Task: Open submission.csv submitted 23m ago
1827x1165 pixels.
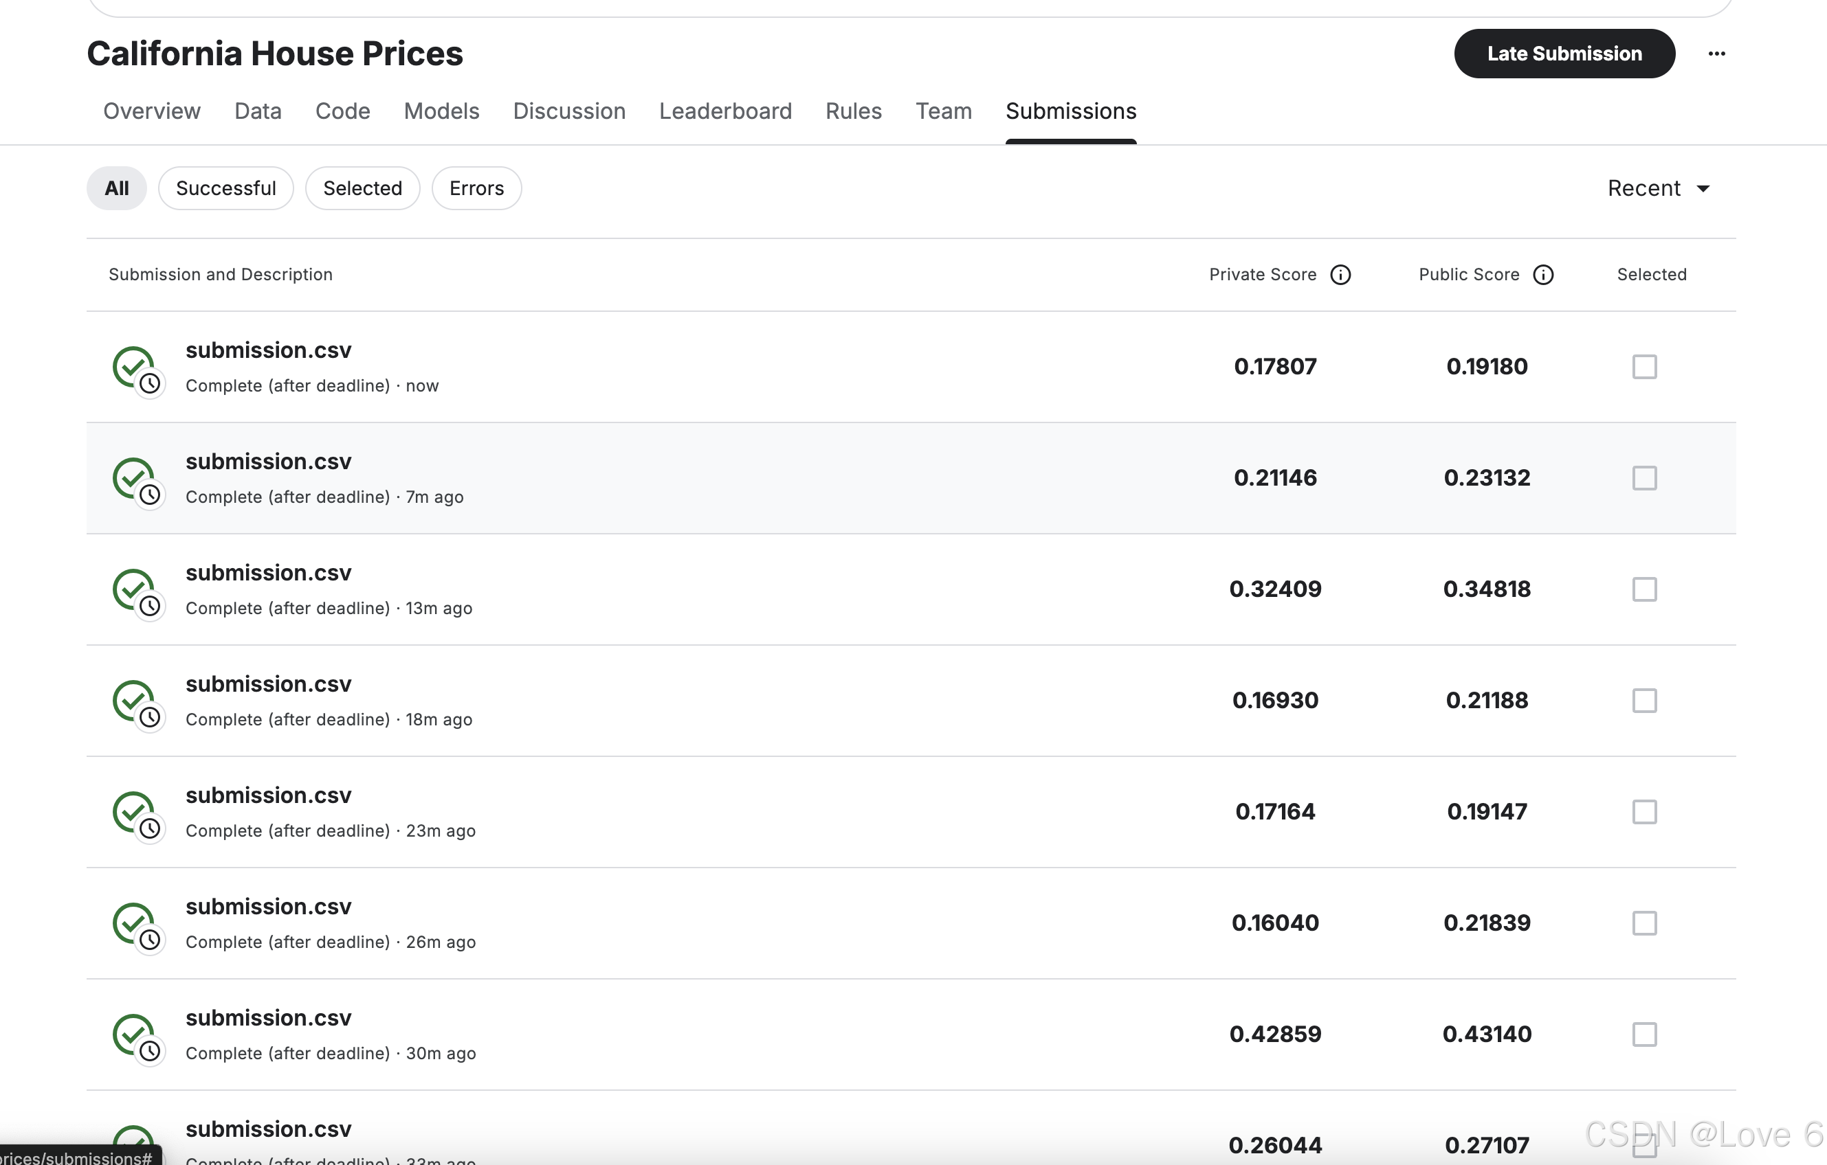Action: click(x=269, y=795)
